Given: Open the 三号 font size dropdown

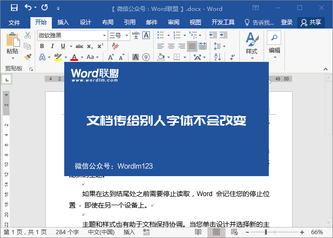Looking at the screenshot, I should click(x=127, y=36).
